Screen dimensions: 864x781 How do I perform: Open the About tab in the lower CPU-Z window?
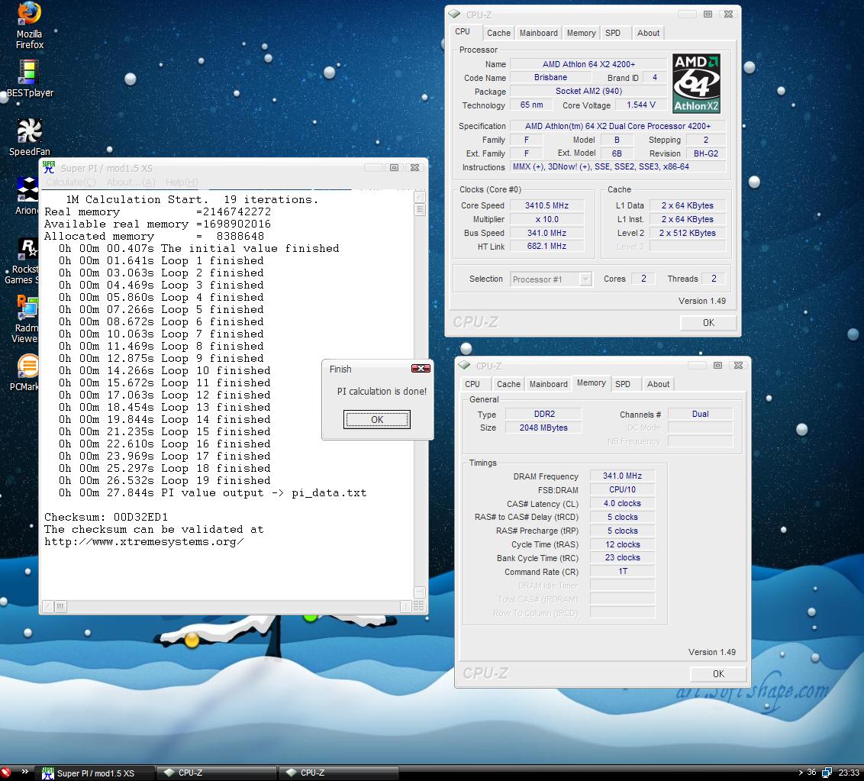[x=658, y=384]
